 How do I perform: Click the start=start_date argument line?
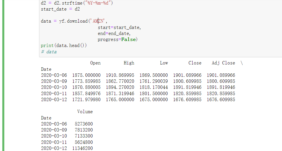click(x=119, y=28)
